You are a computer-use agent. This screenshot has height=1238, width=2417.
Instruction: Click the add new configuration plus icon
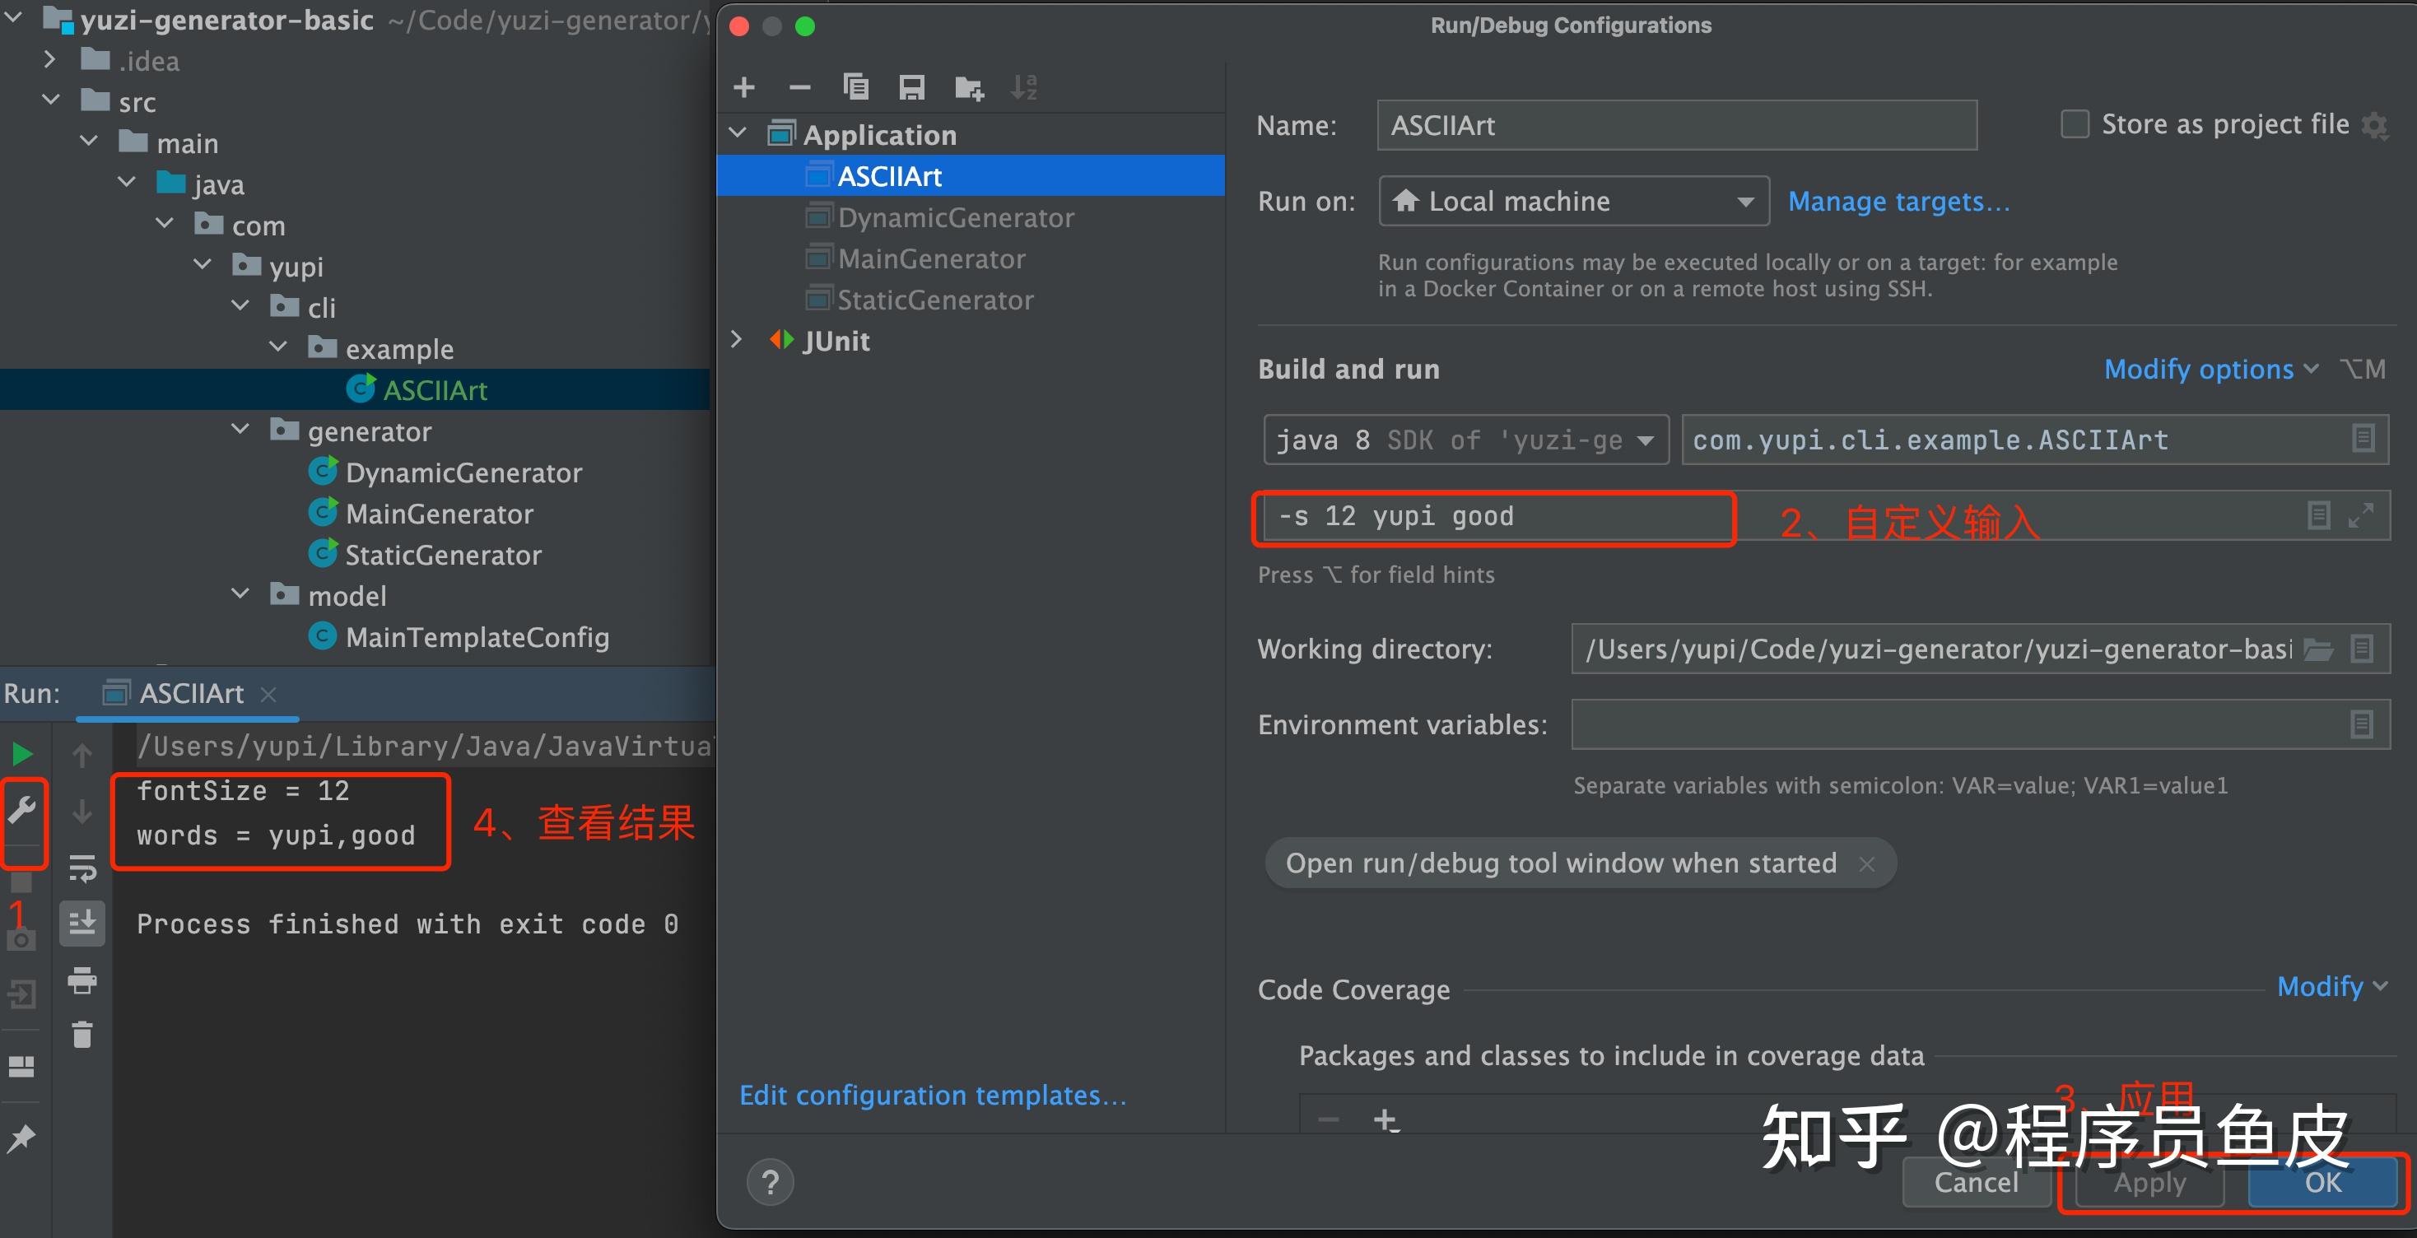[744, 87]
